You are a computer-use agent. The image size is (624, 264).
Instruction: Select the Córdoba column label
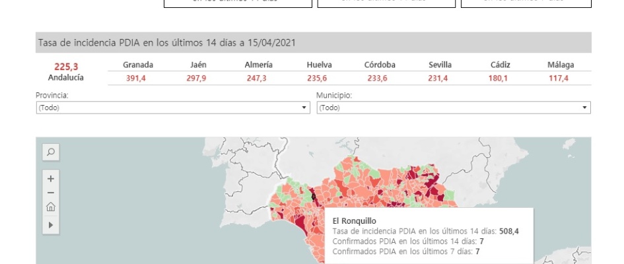click(x=380, y=65)
